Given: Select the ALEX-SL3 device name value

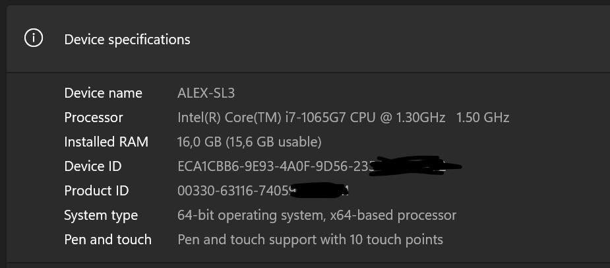Looking at the screenshot, I should click(x=206, y=93).
